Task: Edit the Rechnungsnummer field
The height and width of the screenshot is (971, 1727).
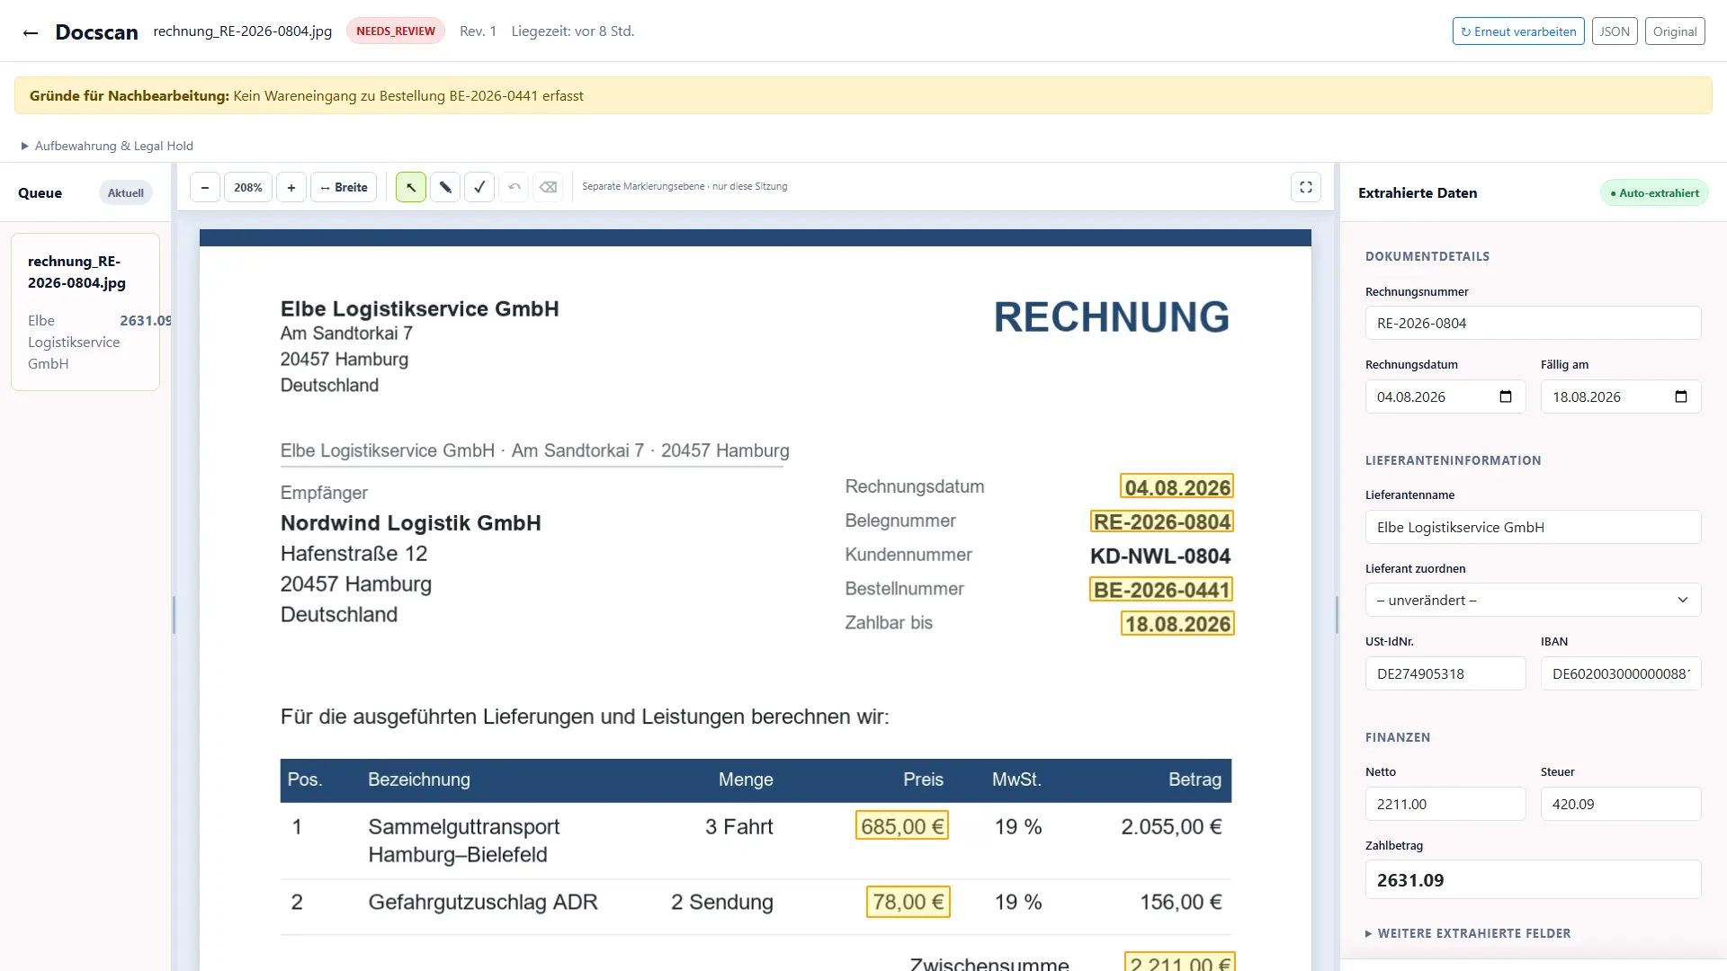Action: click(x=1533, y=323)
